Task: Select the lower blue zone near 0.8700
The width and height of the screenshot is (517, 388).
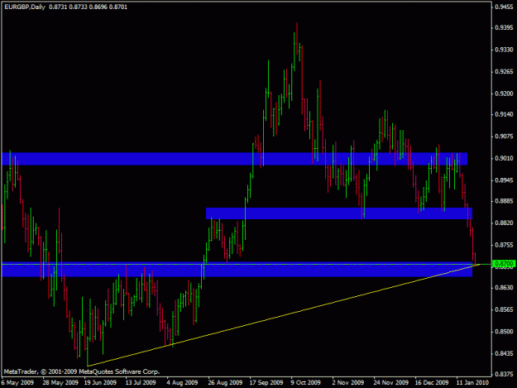Action: pyautogui.click(x=237, y=271)
